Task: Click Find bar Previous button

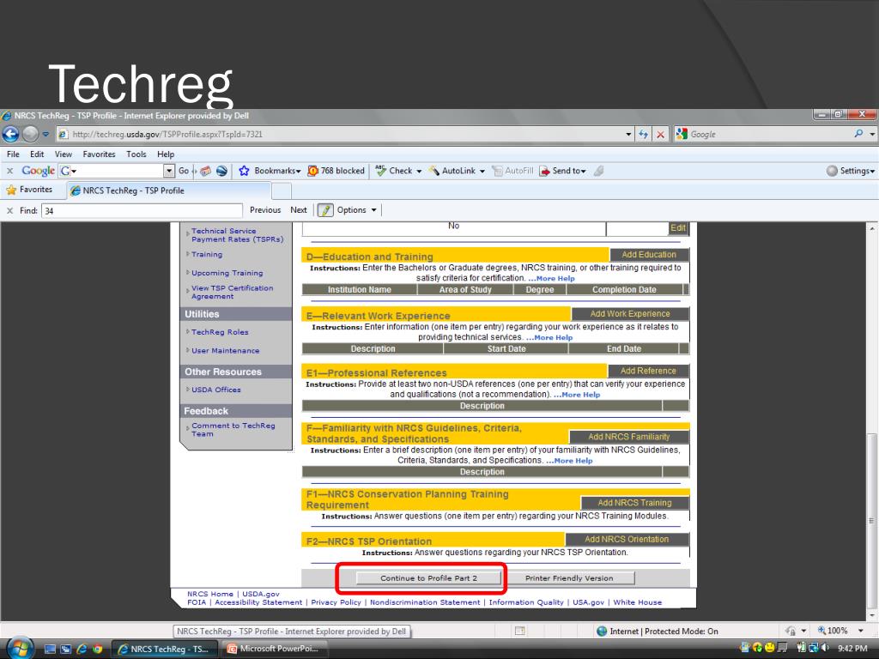Action: click(x=265, y=210)
